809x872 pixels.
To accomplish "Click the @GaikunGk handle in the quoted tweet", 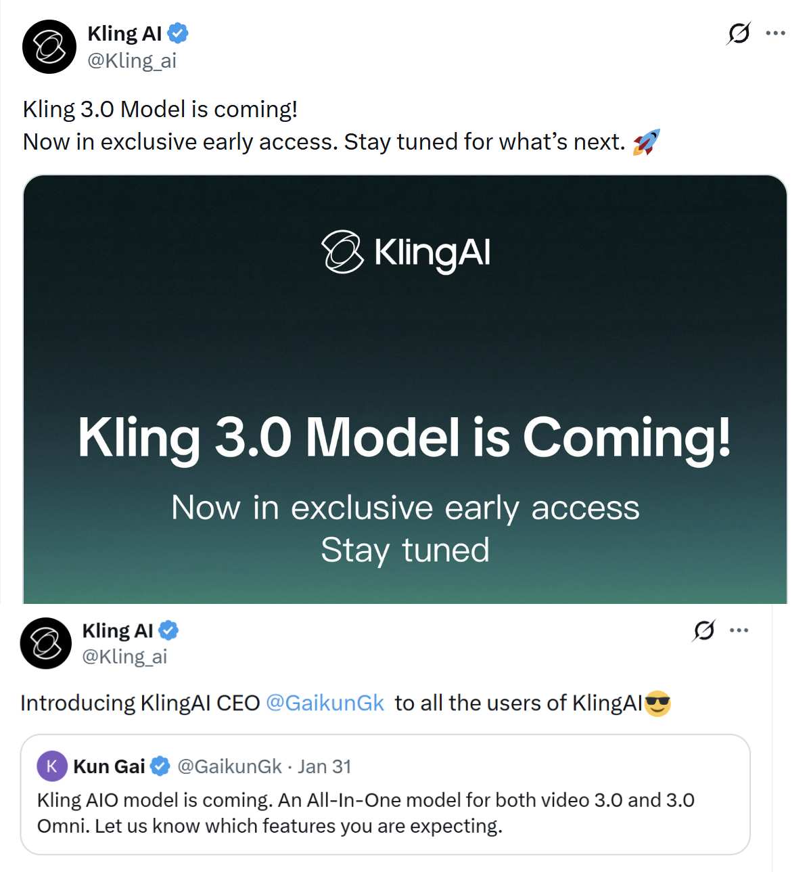I will [x=229, y=766].
